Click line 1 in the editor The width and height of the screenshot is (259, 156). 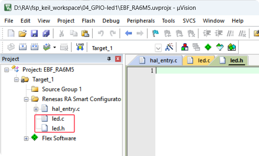(207, 71)
